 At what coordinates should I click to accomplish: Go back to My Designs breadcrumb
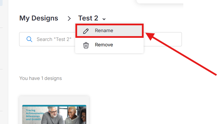coord(39,18)
